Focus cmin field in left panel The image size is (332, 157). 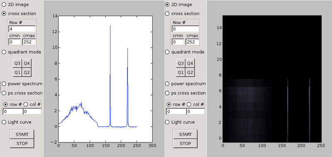click(15, 42)
